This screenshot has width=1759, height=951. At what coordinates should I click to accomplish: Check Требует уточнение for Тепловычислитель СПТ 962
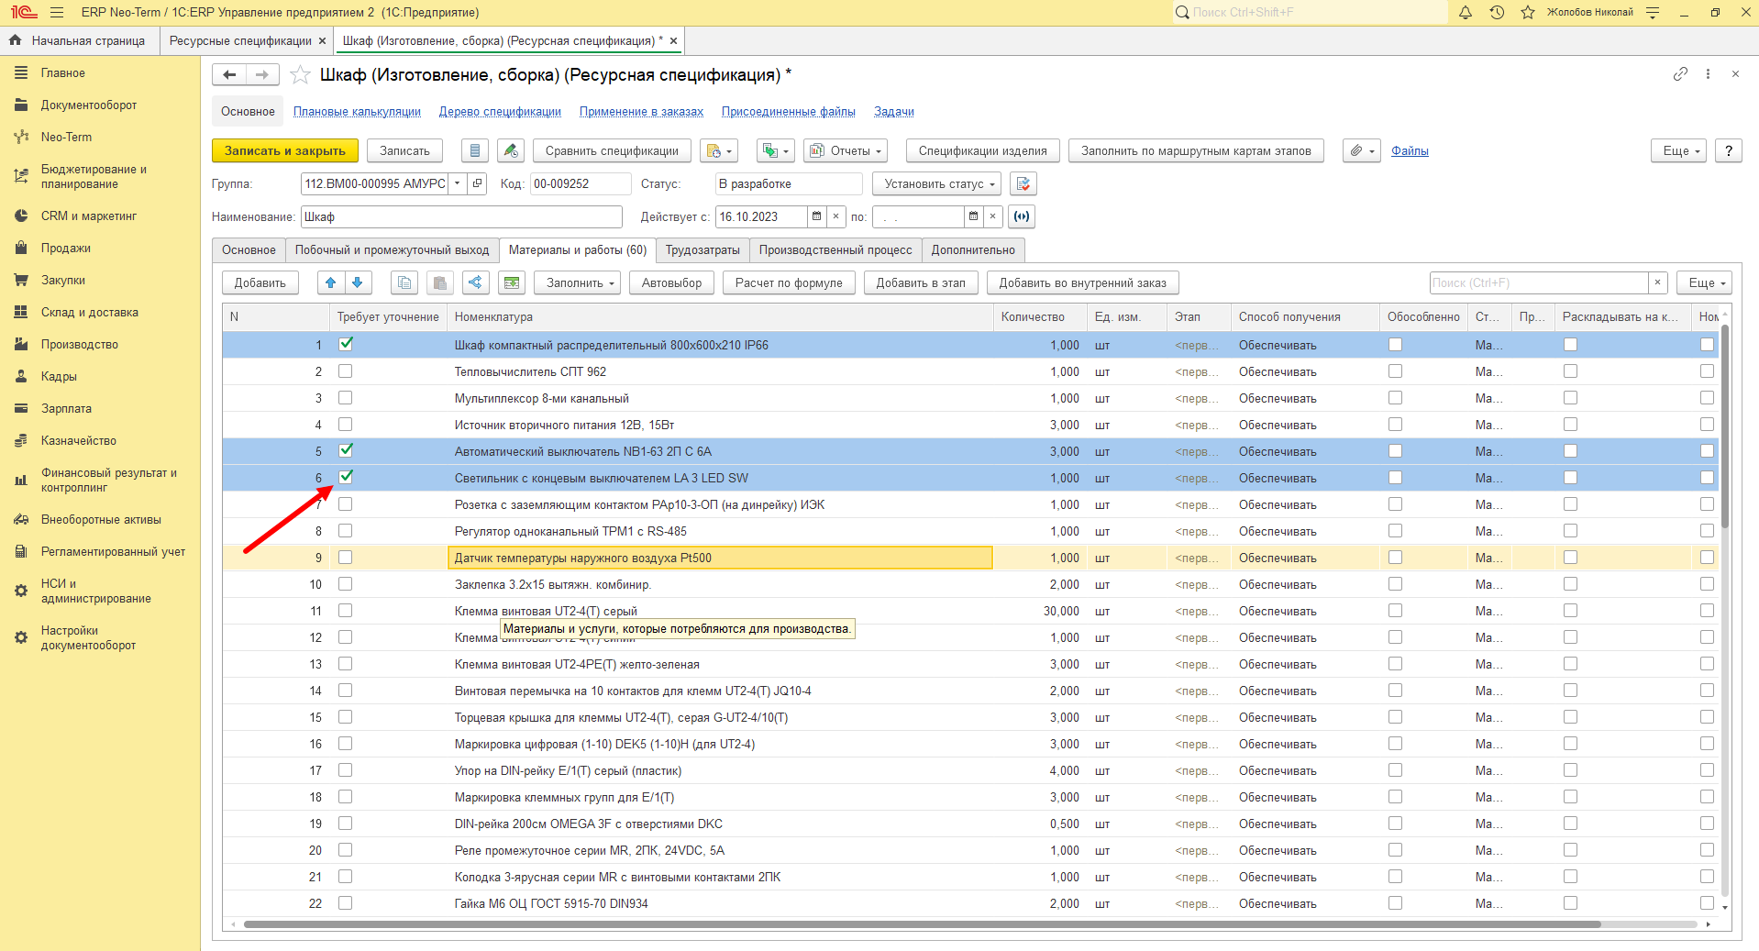[x=346, y=371]
